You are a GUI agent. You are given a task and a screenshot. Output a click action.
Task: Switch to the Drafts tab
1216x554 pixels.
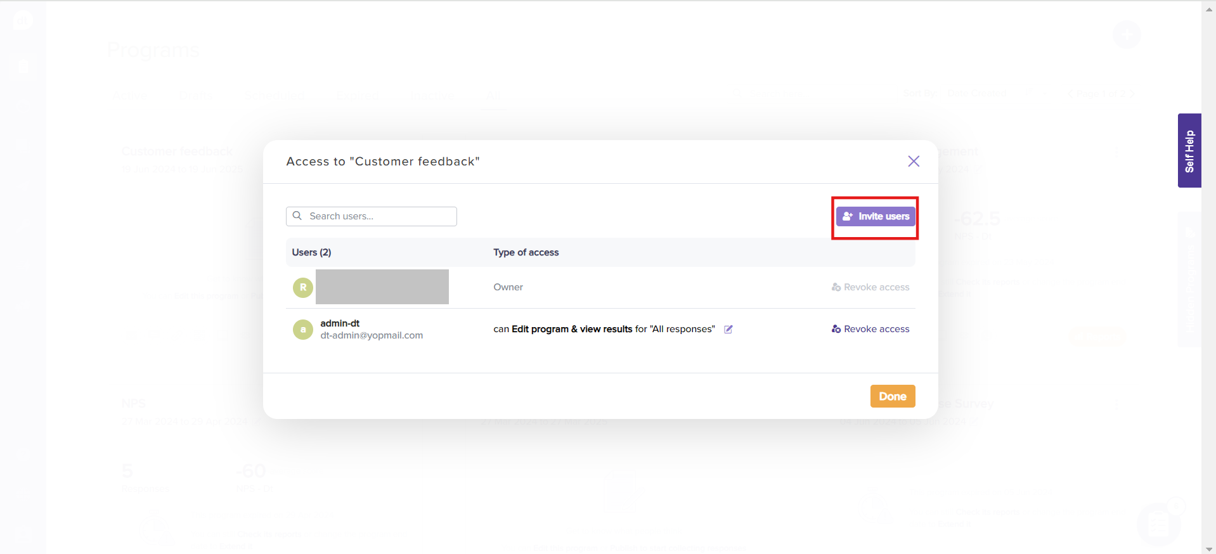(195, 96)
